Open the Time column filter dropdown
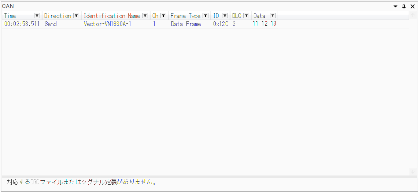The image size is (418, 192). 37,16
